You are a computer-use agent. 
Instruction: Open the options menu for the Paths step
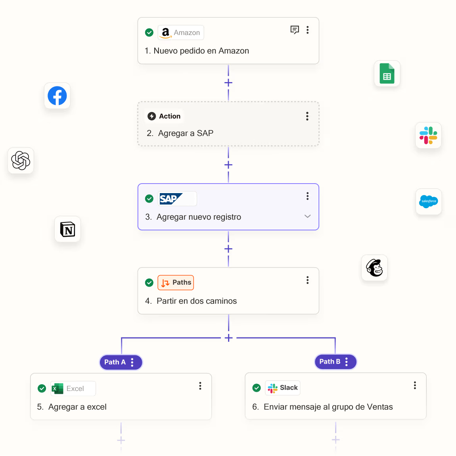(x=307, y=280)
